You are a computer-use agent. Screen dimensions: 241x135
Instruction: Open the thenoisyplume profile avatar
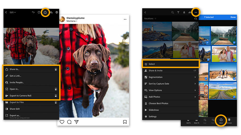[x=62, y=19]
